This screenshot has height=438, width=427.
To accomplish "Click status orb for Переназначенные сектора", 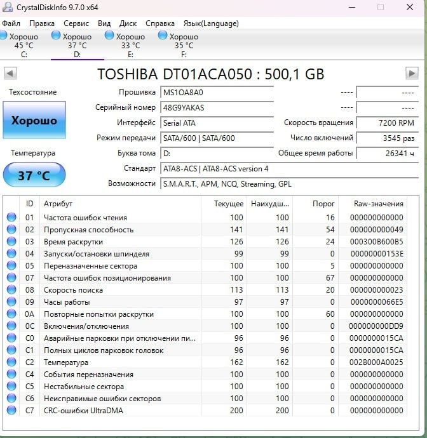I will [x=11, y=265].
